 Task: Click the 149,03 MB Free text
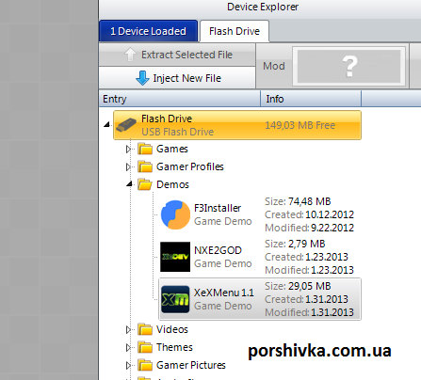(300, 125)
